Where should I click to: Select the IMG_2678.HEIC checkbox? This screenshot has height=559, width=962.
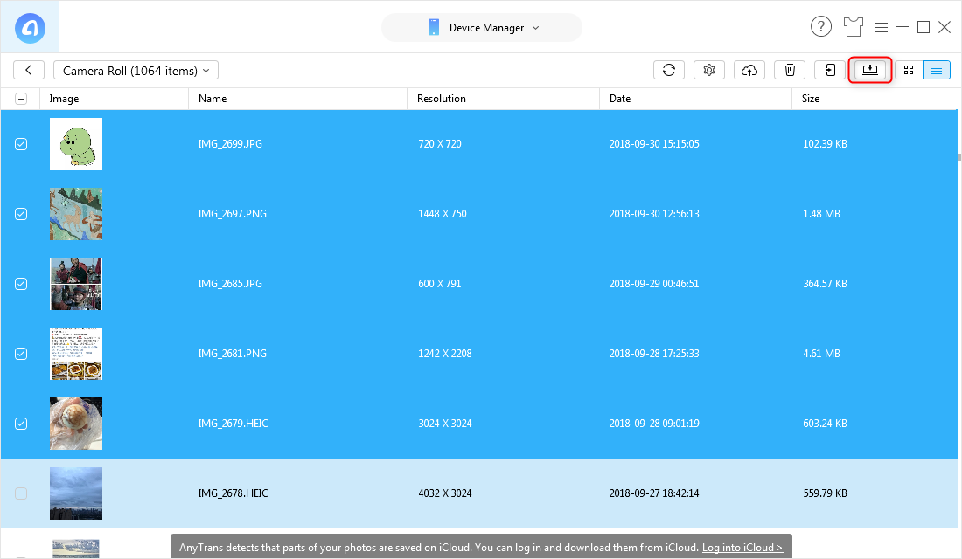tap(21, 493)
